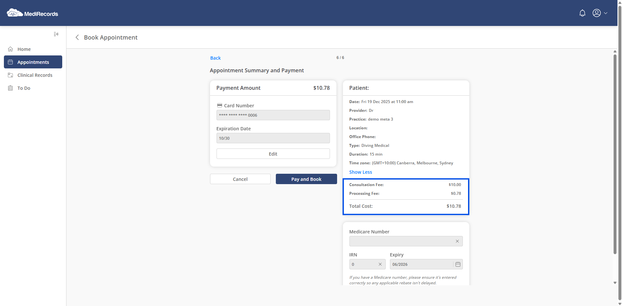Cancel the appointment booking
Screen dimensions: 622x306
pyautogui.click(x=240, y=179)
